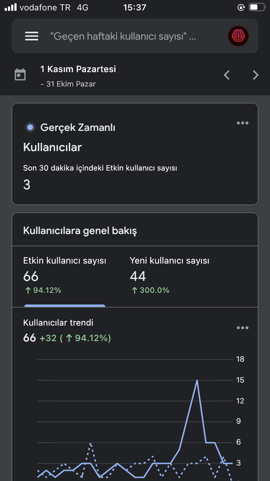Tap the comparison date 31 Ekim Pazar
The image size is (270, 481).
pyautogui.click(x=68, y=84)
